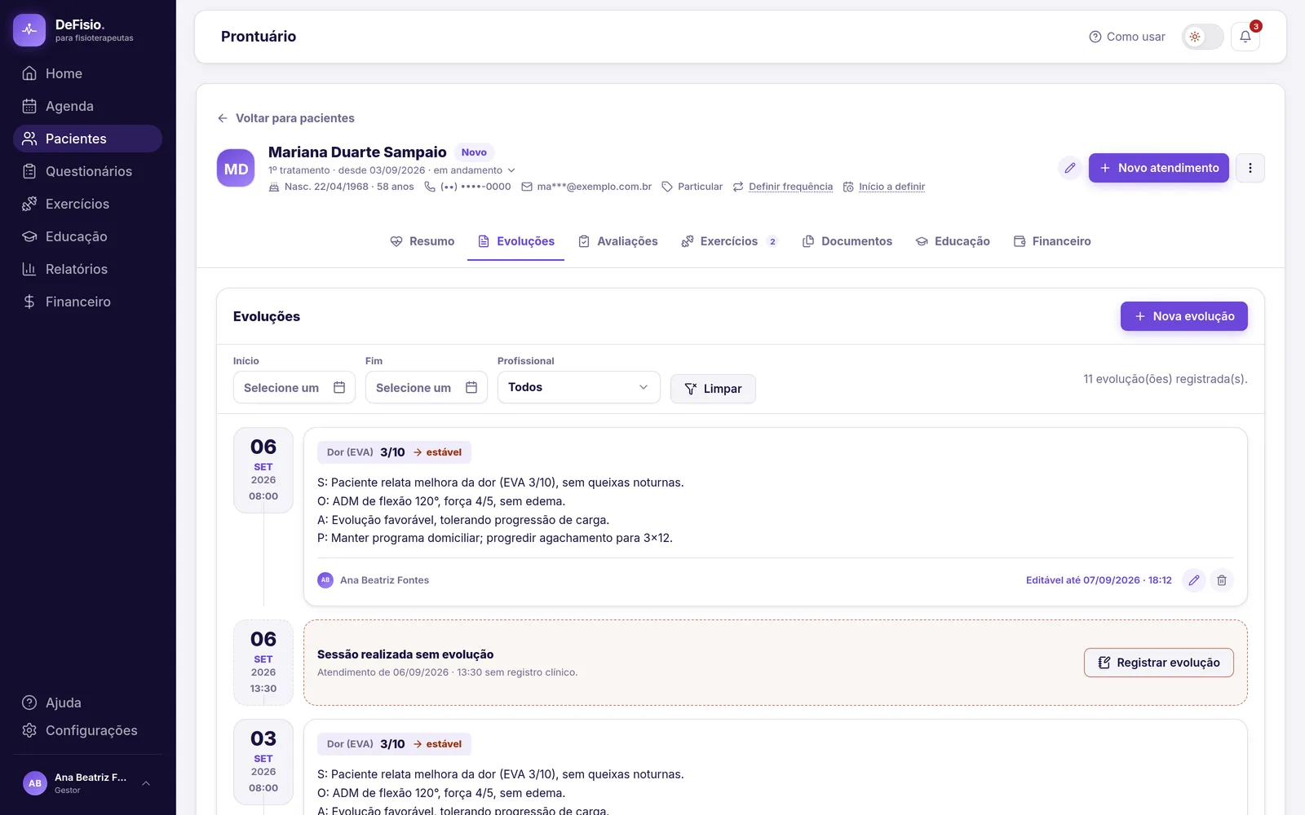Image resolution: width=1305 pixels, height=815 pixels.
Task: Click the 06 SET 2026 13:30 date marker
Action: [263, 663]
